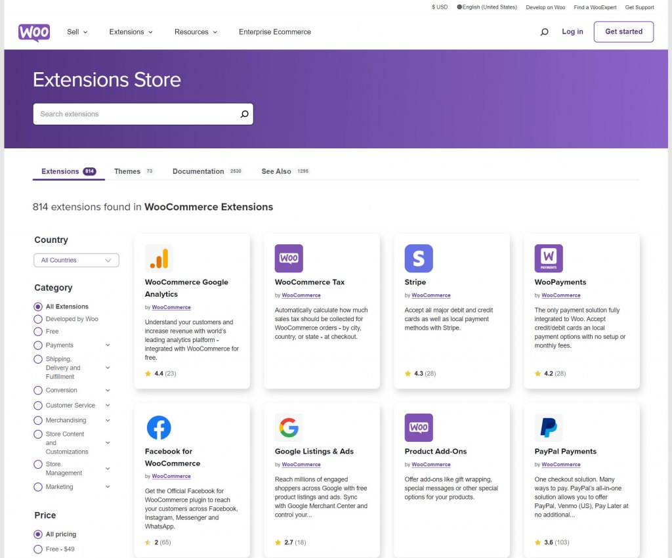Image resolution: width=672 pixels, height=558 pixels.
Task: Select Shipping, Delivery and Fulfillment radio
Action: [38, 359]
